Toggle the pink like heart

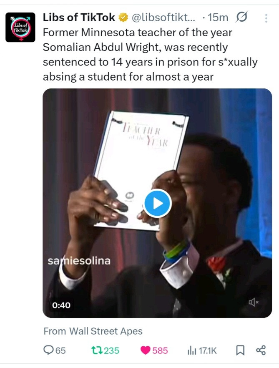point(145,350)
